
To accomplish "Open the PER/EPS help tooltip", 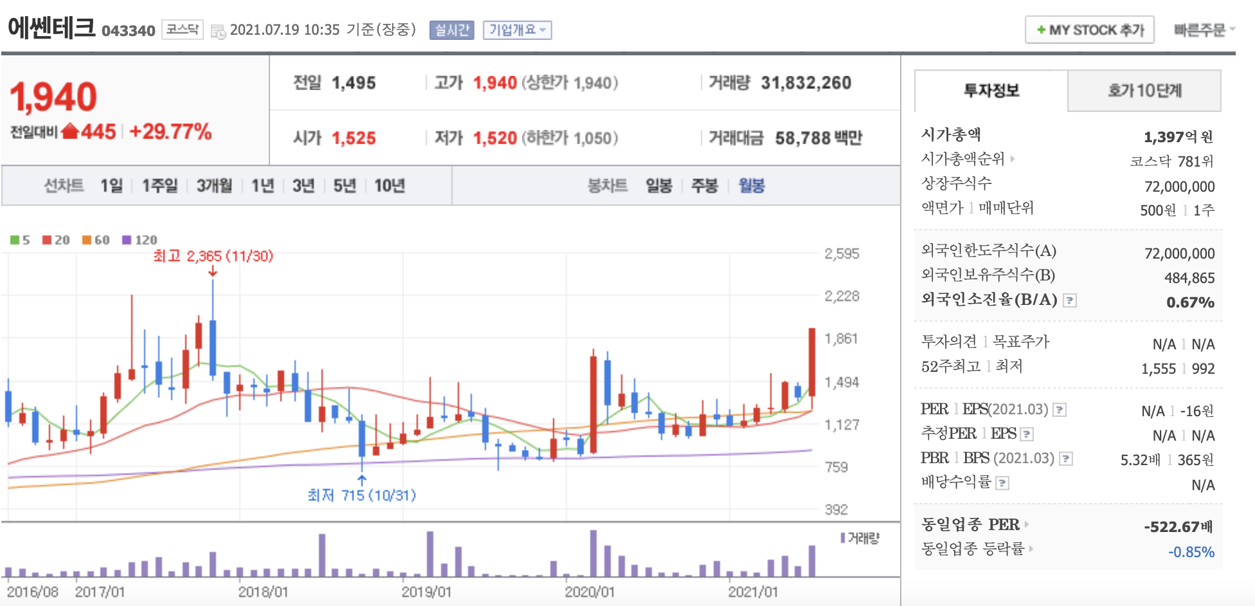I will pyautogui.click(x=1059, y=409).
